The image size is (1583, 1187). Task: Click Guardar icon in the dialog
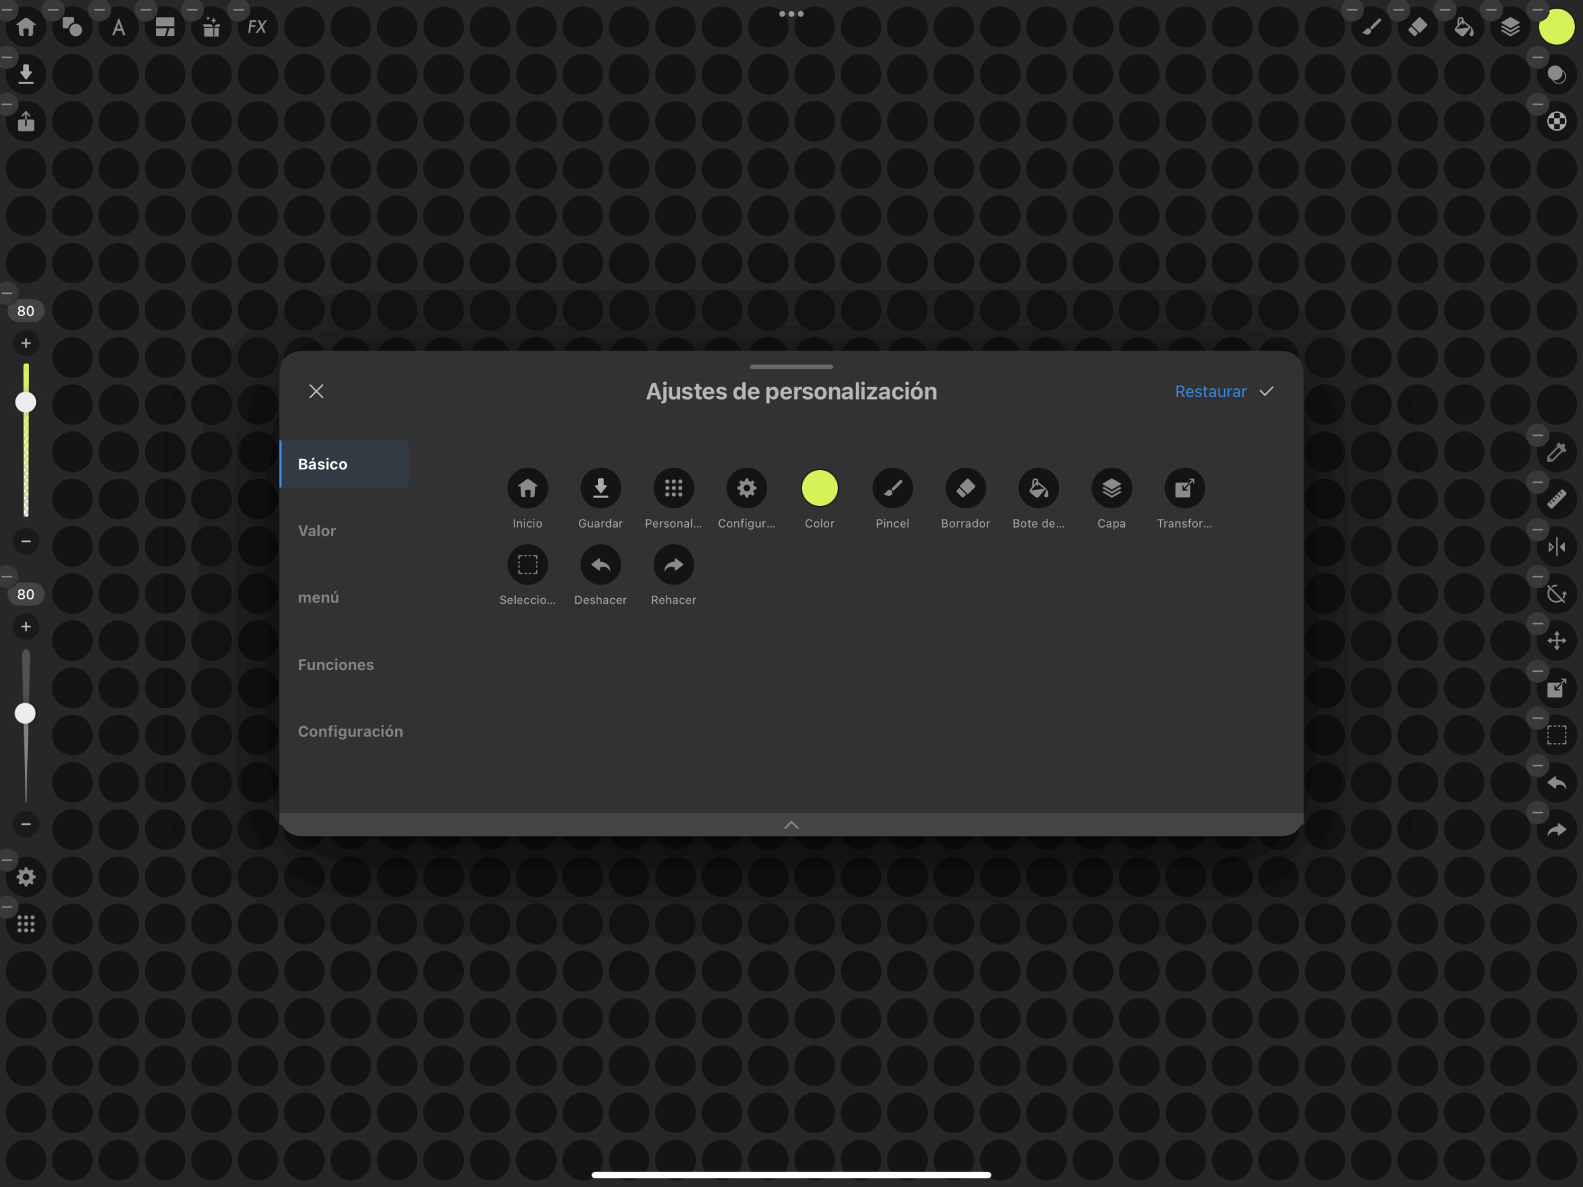coord(600,488)
